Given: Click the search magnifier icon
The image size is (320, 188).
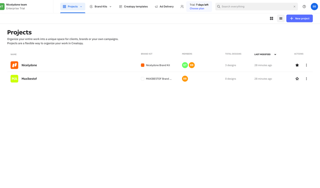Looking at the screenshot, I should (x=218, y=6).
